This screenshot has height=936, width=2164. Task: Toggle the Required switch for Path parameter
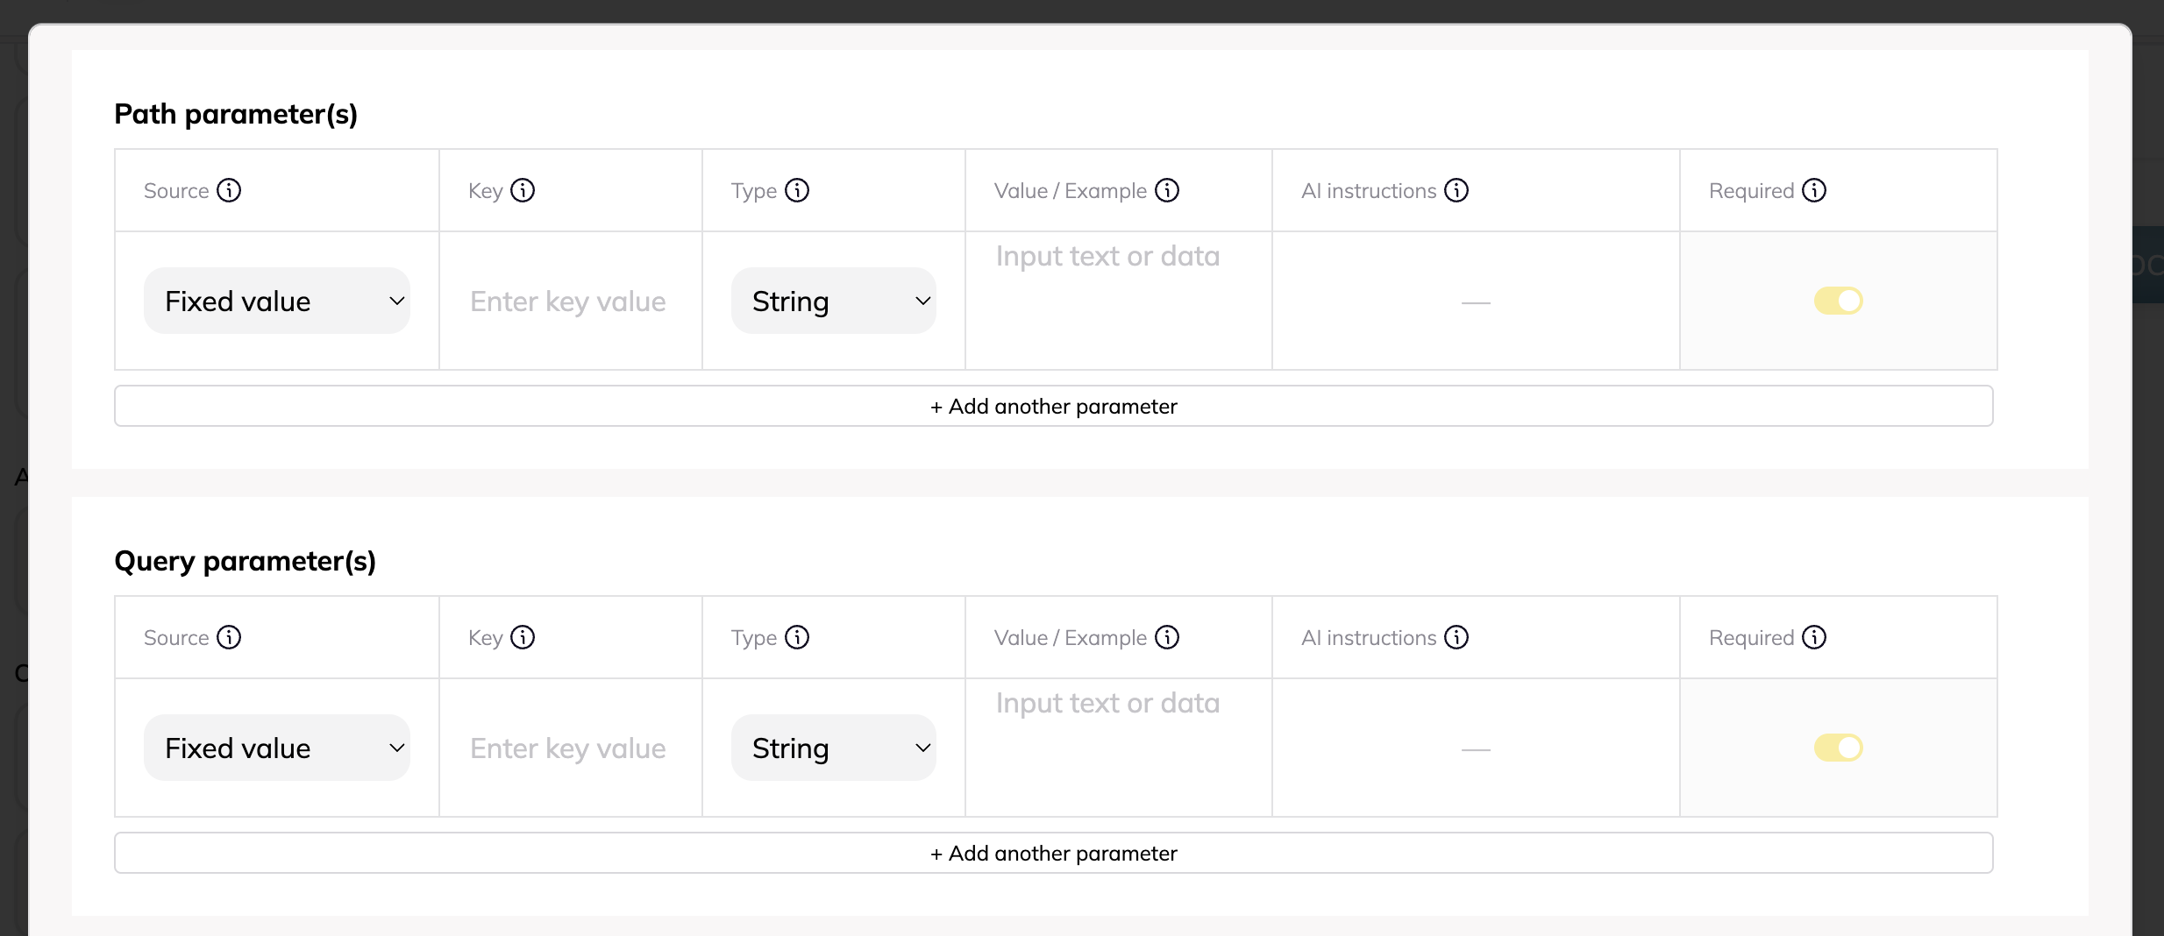point(1838,301)
